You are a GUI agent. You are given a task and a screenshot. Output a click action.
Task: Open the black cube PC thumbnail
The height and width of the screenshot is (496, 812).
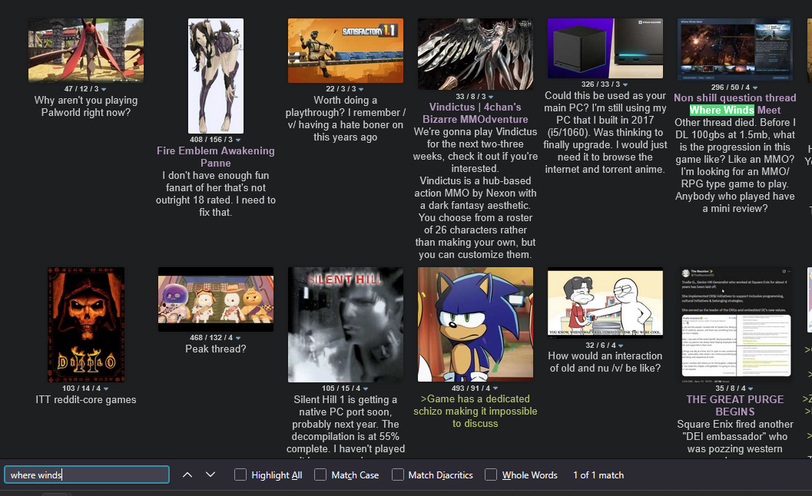tap(605, 48)
